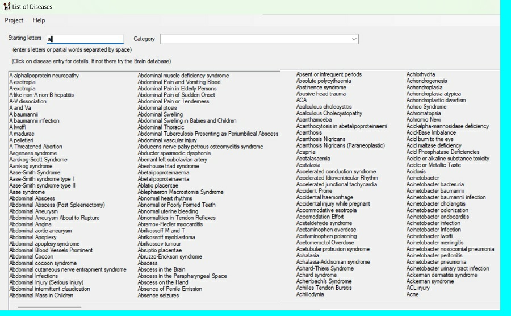Select Accidental injury while pregnant entry

(x=333, y=204)
